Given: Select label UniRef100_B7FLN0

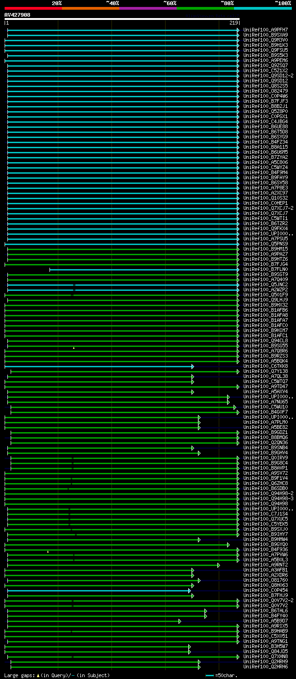Looking at the screenshot, I should (x=265, y=269).
